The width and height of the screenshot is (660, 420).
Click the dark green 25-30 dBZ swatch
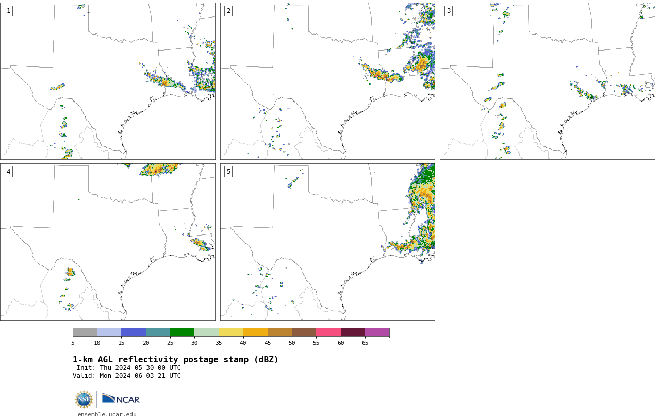183,332
